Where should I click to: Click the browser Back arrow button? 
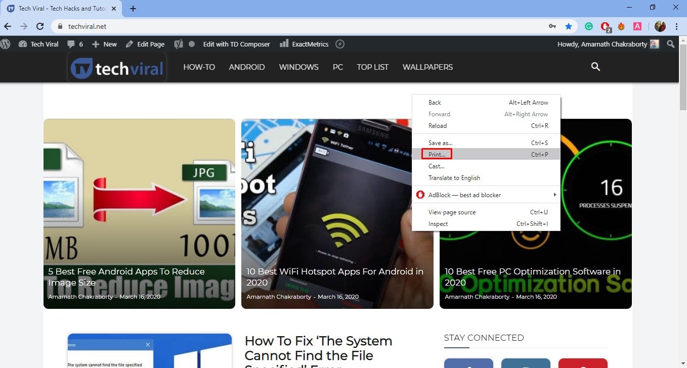8,26
